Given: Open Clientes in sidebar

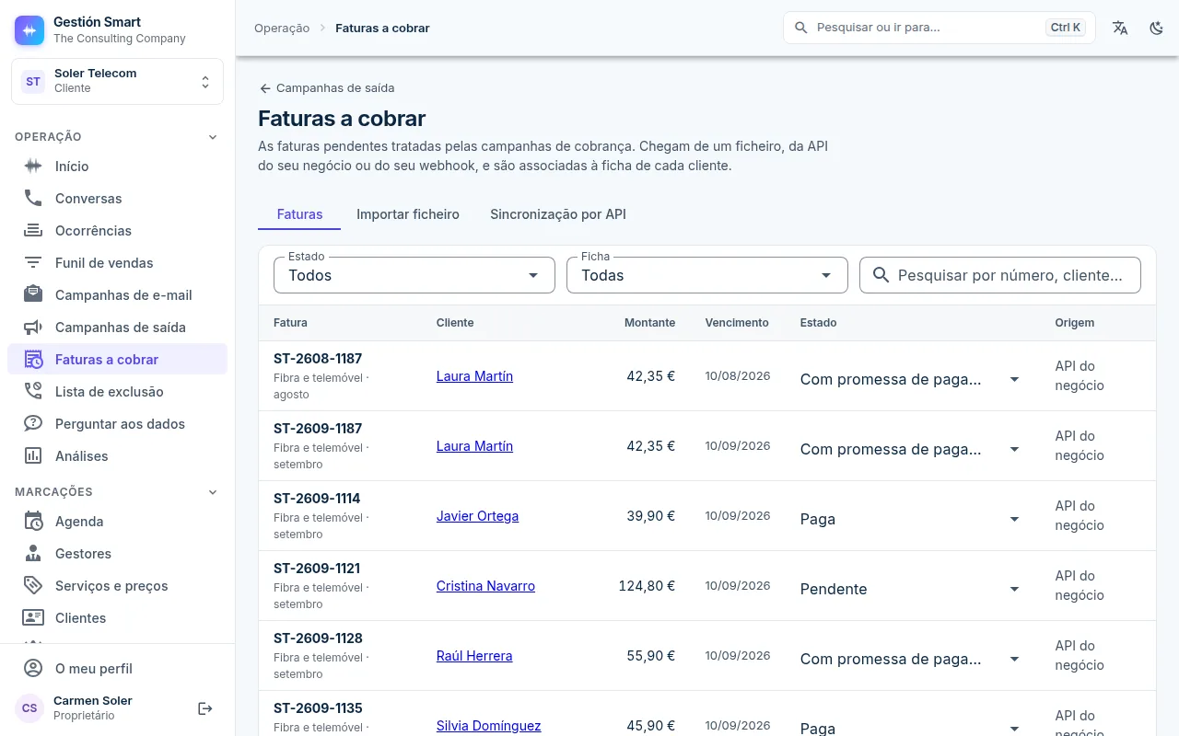Looking at the screenshot, I should point(117,618).
